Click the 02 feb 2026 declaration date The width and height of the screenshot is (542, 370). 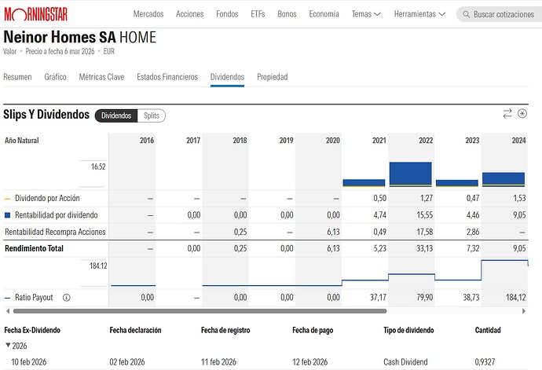pos(127,362)
